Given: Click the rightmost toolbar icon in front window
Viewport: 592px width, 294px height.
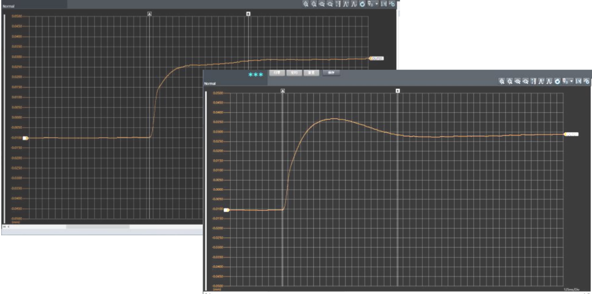Looking at the screenshot, I should click(x=586, y=81).
